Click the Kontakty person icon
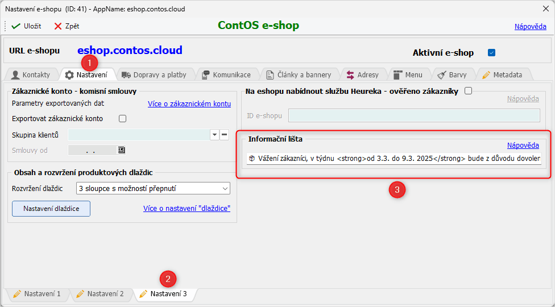This screenshot has width=555, height=307. click(x=15, y=74)
